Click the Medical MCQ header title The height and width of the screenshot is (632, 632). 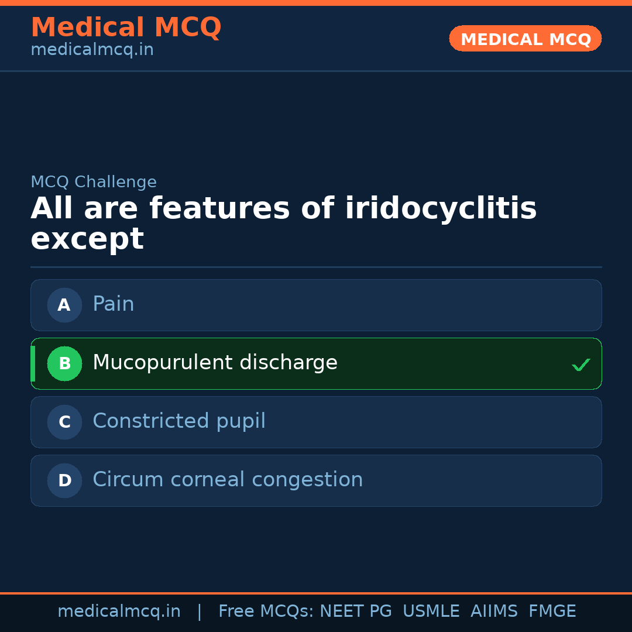click(x=126, y=28)
